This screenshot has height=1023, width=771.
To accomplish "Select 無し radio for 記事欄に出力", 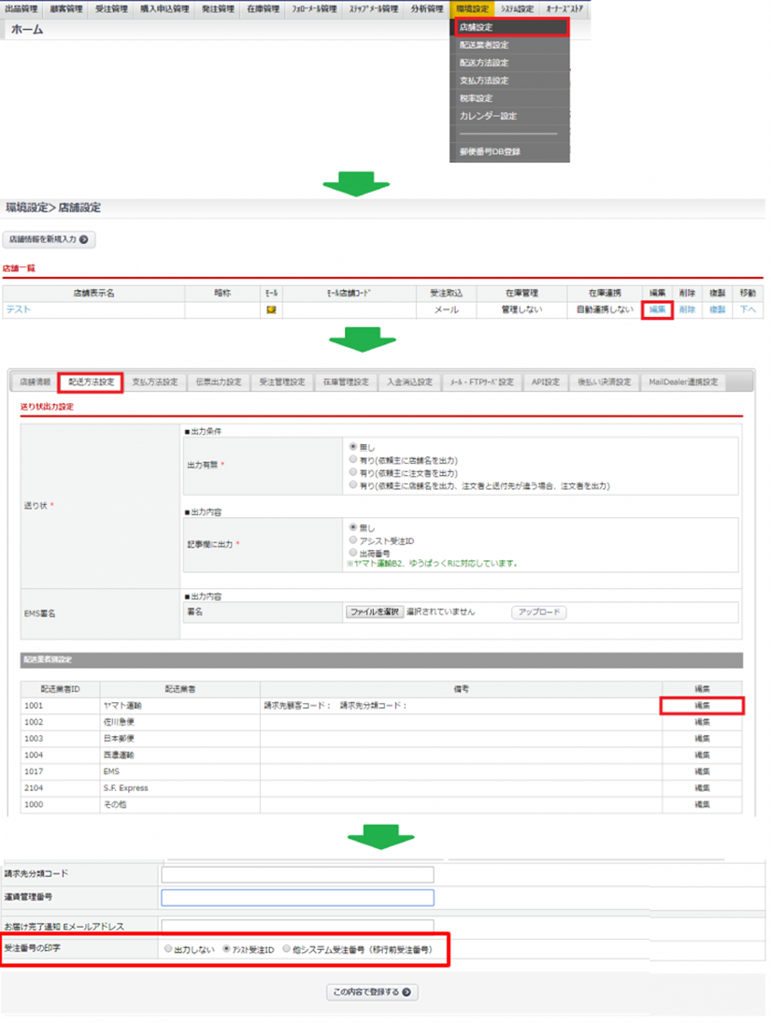I will tap(353, 527).
